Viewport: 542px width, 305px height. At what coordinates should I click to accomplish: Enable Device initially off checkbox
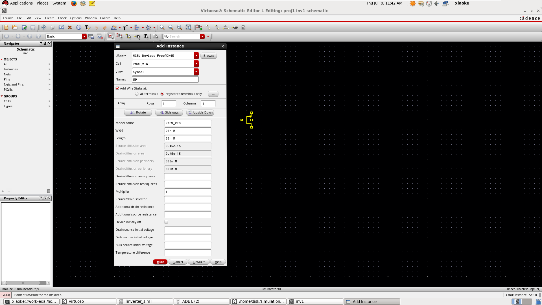[x=166, y=222]
